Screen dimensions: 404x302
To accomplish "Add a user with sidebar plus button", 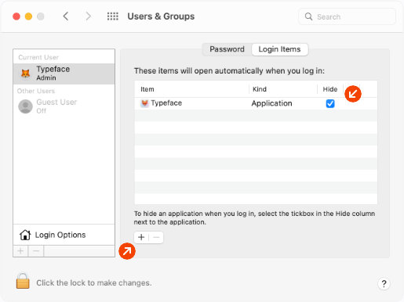I will [20, 251].
